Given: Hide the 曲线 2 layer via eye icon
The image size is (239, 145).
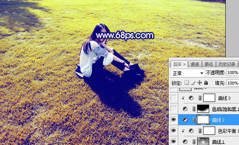Looking at the screenshot, I should click(x=173, y=120).
